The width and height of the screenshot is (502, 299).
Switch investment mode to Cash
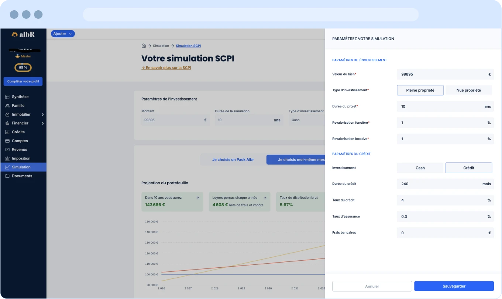[420, 168]
